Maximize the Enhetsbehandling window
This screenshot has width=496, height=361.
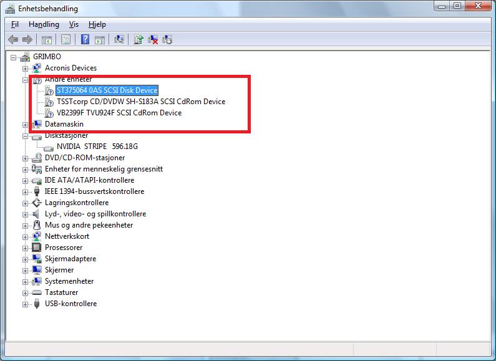point(457,6)
